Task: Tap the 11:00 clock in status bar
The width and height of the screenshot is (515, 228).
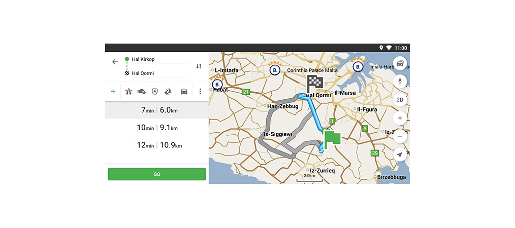Action: coord(401,48)
